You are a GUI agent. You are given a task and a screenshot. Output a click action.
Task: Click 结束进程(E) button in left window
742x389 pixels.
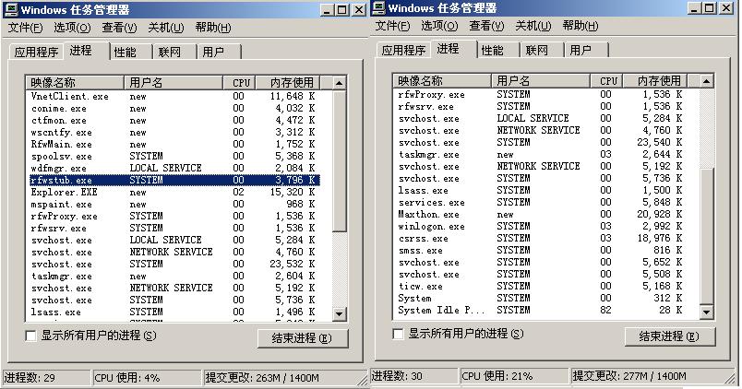(x=303, y=338)
